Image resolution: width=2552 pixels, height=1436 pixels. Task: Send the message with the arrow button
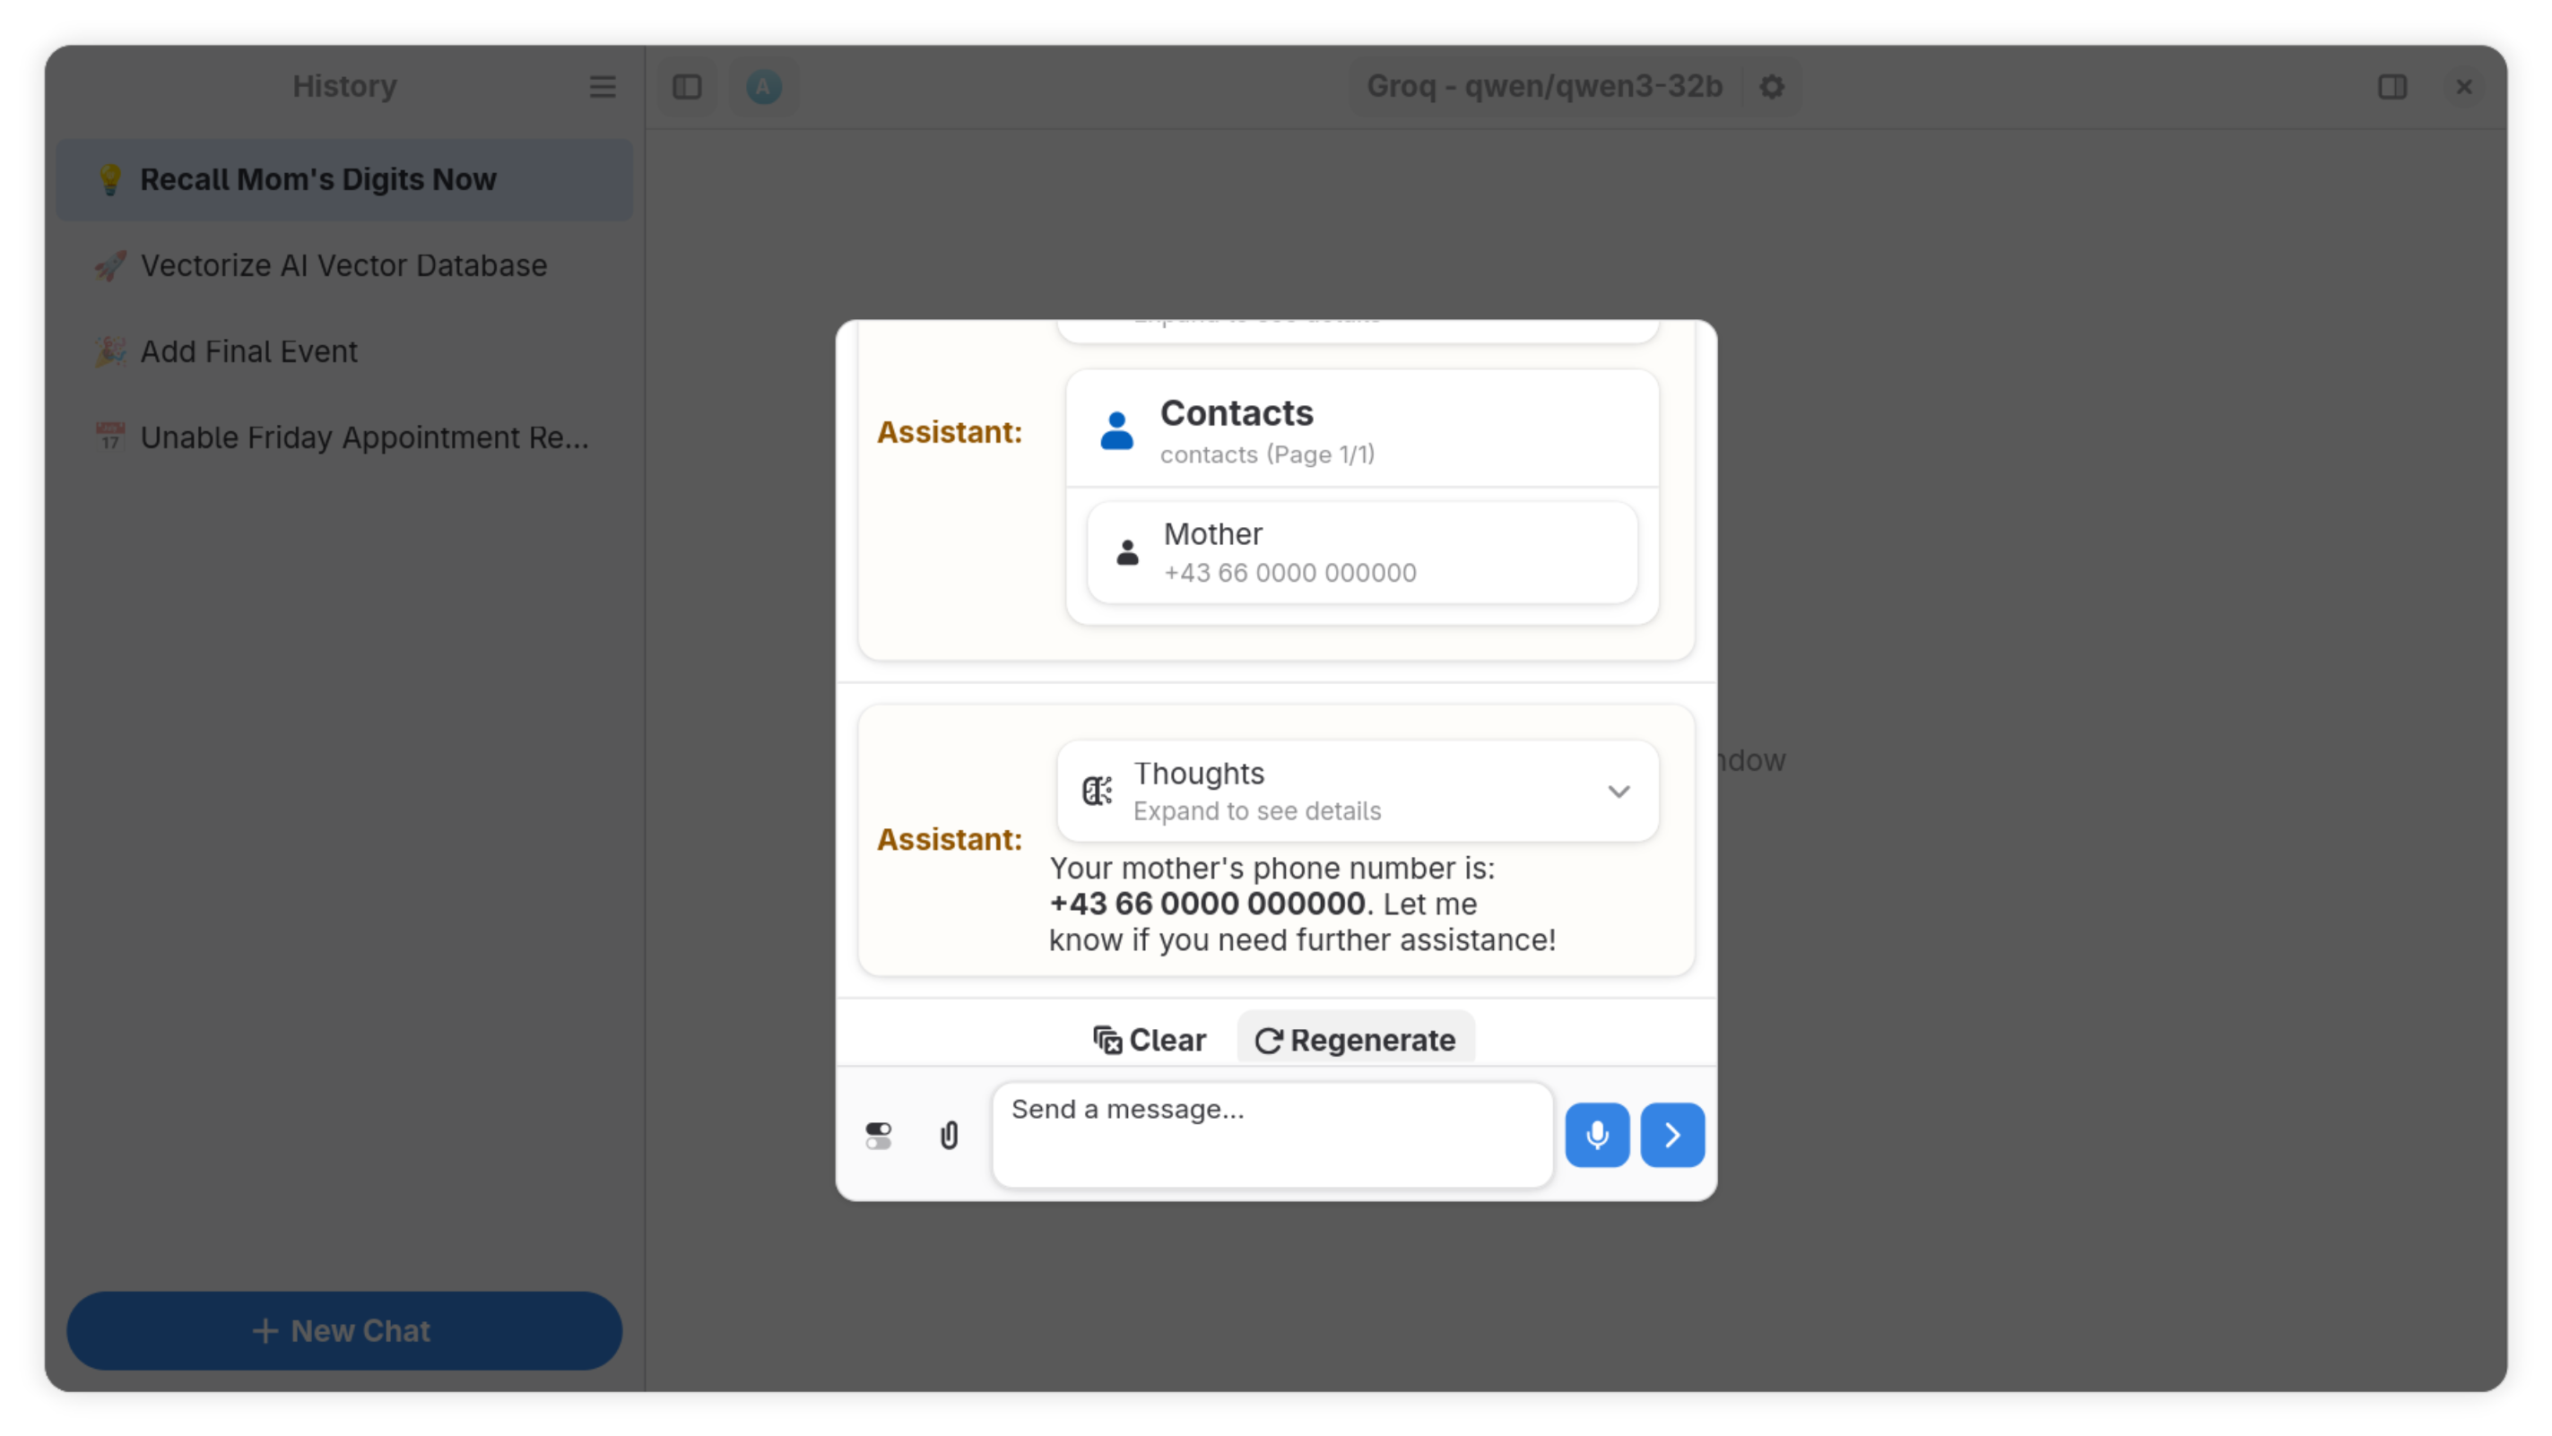click(x=1671, y=1135)
